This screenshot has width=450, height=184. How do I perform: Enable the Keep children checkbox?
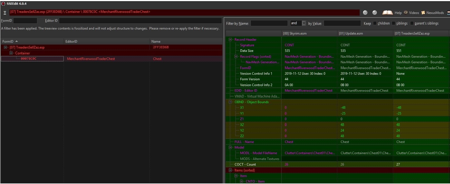[x=375, y=23]
